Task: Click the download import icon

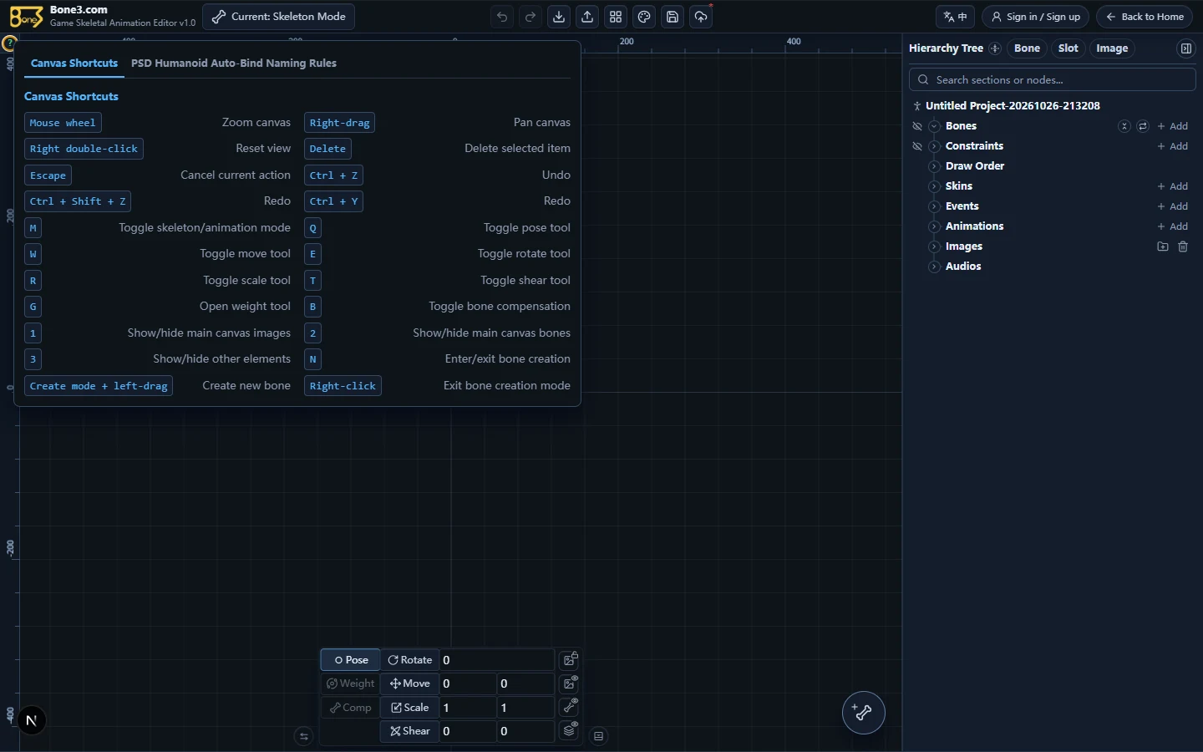Action: coord(559,17)
